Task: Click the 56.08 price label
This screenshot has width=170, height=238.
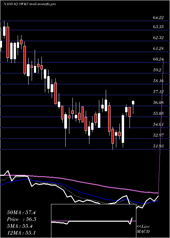Action: (x=158, y=102)
